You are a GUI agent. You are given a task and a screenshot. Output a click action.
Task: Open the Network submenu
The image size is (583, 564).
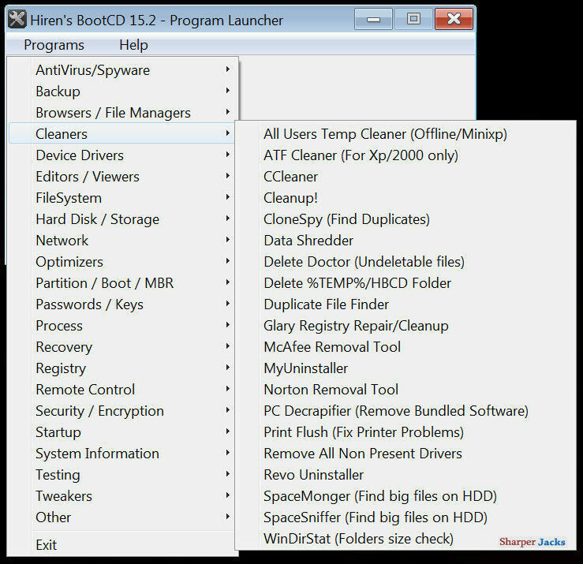(121, 240)
